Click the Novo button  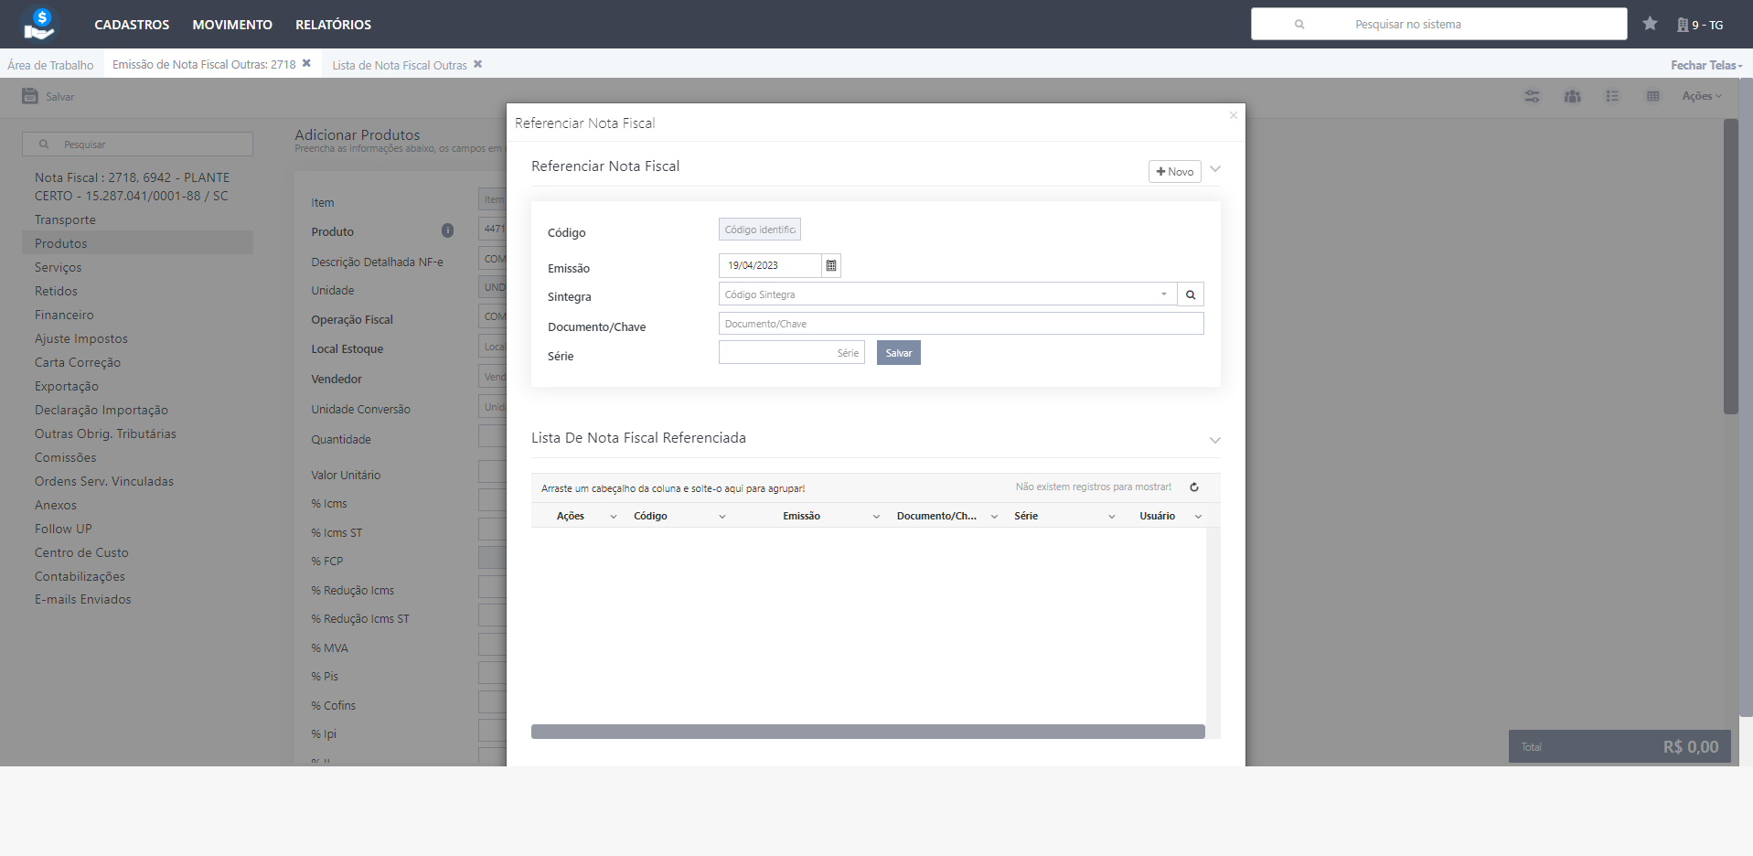tap(1175, 171)
